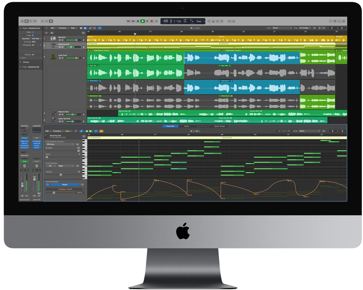Open the Library panel icon
Viewport: 363px width, 290px height.
[x=22, y=21]
